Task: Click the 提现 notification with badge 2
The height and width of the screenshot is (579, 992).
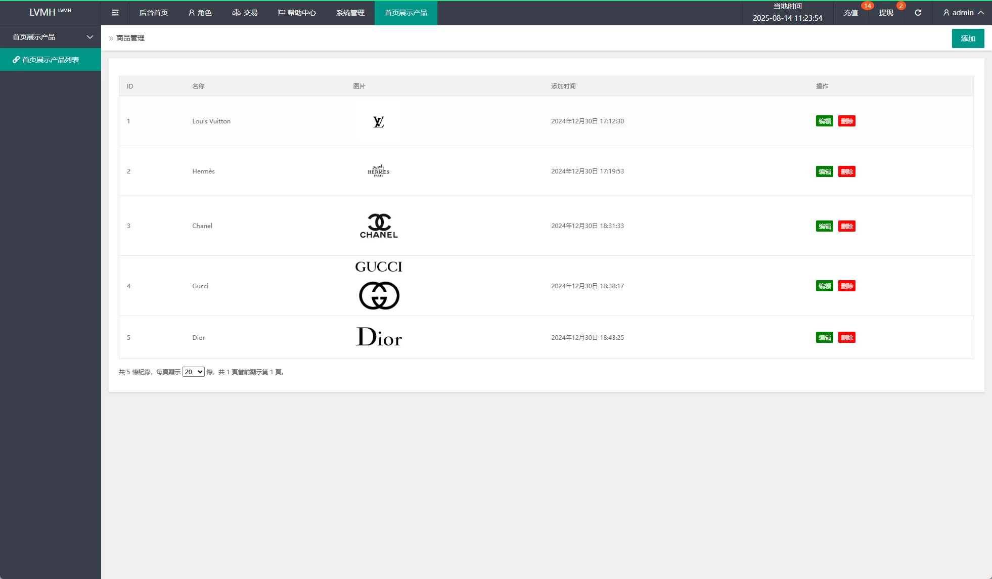Action: (x=886, y=13)
